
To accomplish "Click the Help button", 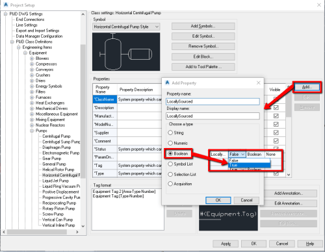I will 310,244.
